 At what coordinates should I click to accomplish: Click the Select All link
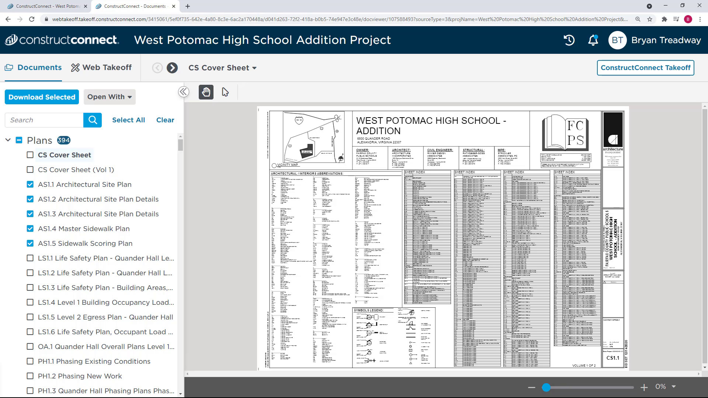click(128, 120)
